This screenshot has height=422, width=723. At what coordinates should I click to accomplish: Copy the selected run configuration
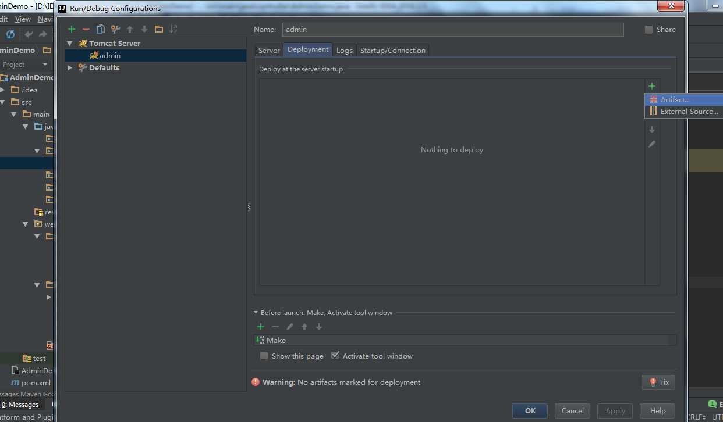(101, 29)
